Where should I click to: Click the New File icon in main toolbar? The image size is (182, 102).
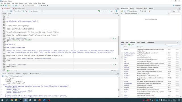[x=1, y=5]
